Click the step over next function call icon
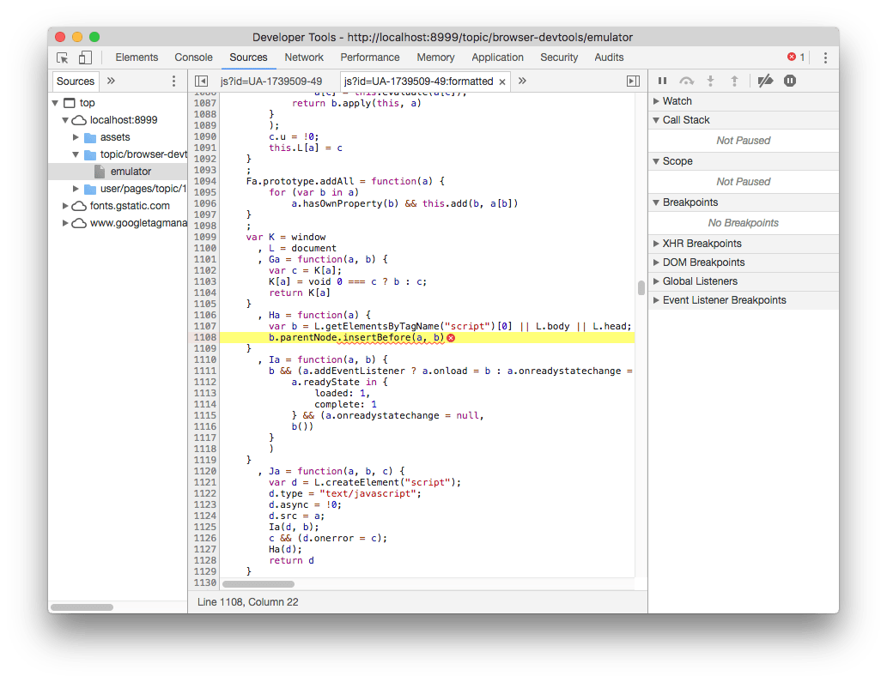This screenshot has height=682, width=887. (686, 80)
